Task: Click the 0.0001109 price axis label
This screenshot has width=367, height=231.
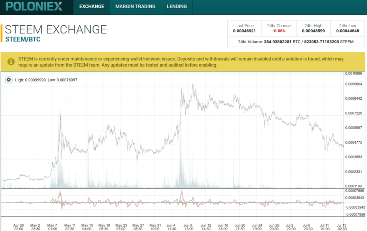Action: pyautogui.click(x=353, y=186)
